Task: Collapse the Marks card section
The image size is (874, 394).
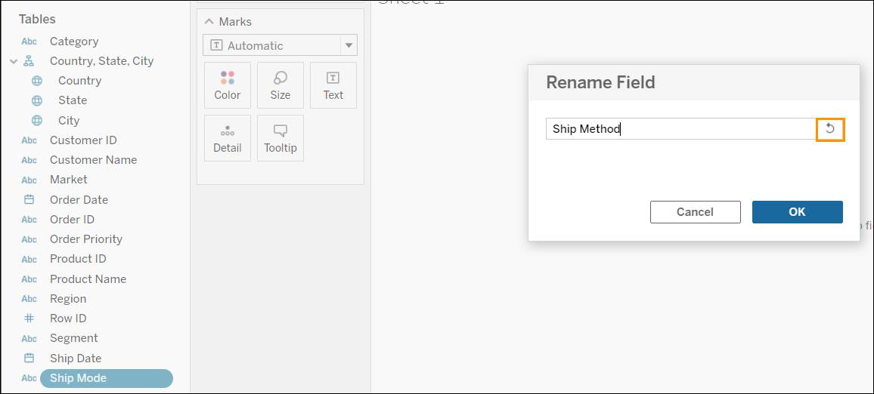Action: (x=209, y=22)
